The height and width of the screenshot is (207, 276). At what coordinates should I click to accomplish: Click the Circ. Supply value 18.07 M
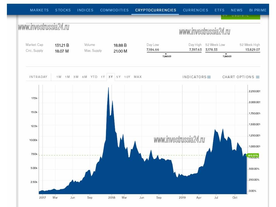(x=62, y=51)
